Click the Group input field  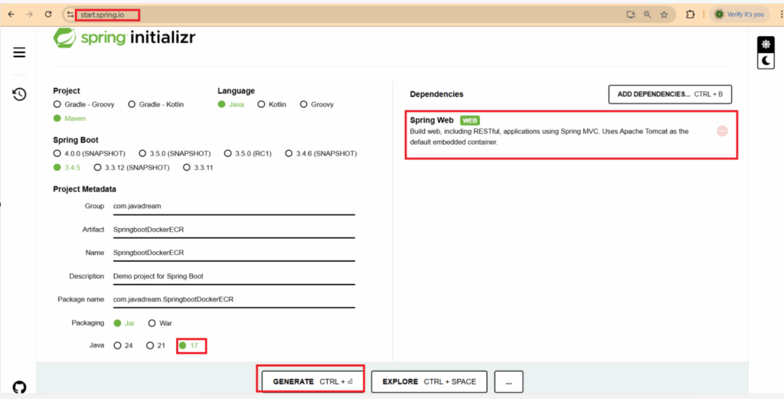pos(234,206)
